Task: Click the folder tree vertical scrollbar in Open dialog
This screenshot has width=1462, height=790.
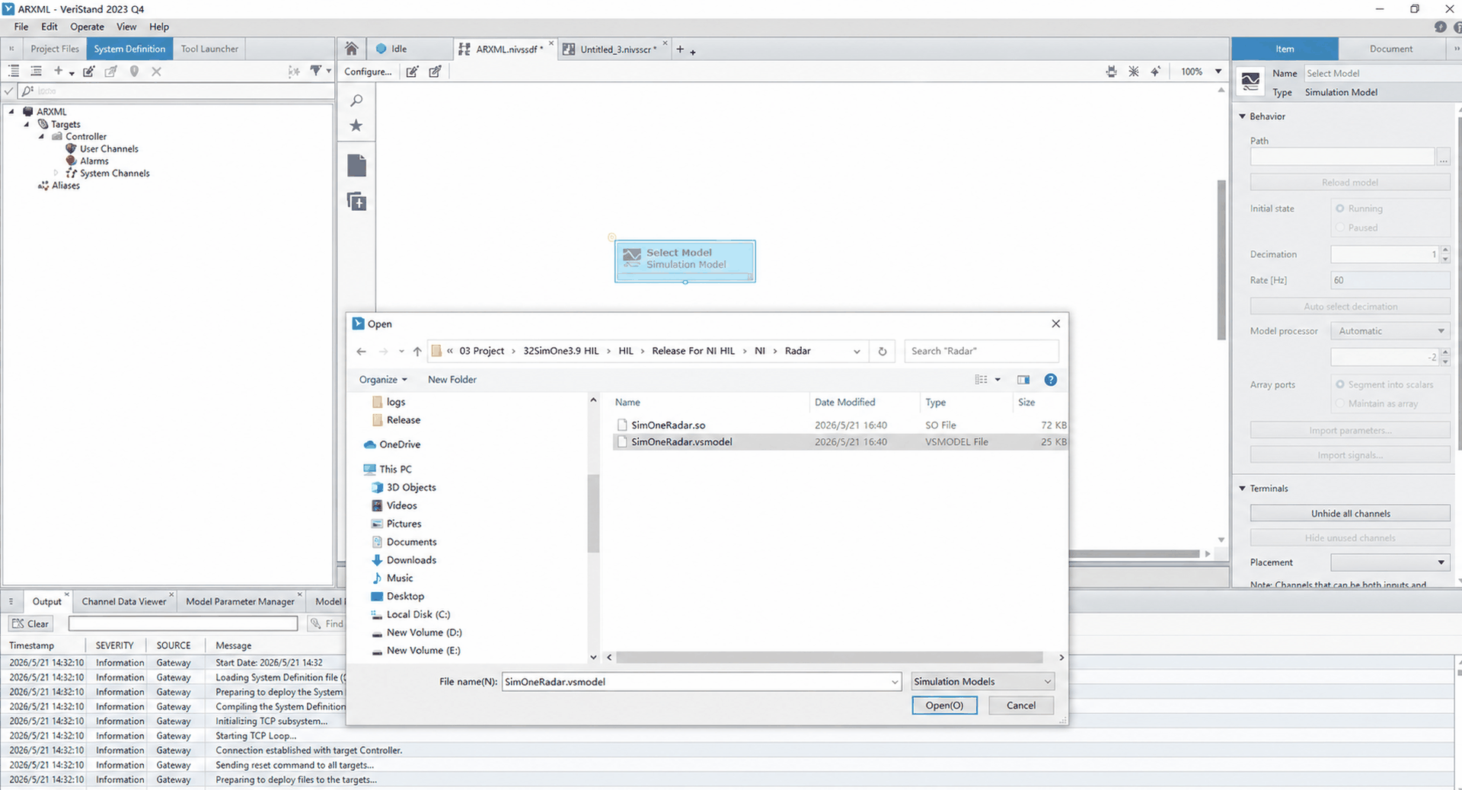Action: click(593, 514)
